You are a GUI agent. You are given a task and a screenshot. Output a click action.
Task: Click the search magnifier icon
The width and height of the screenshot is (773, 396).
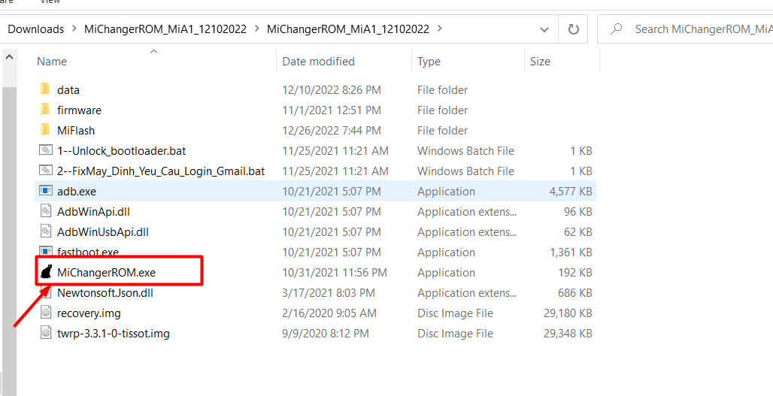coord(617,29)
